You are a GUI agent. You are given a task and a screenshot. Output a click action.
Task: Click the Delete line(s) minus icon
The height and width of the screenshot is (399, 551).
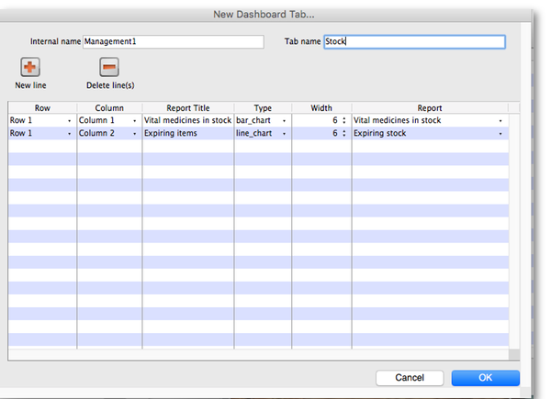[109, 67]
